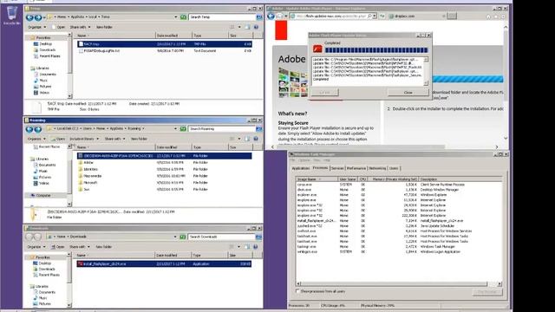Click New folder in the Temp window toolbar
Image resolution: width=555 pixels, height=312 pixels.
[104, 27]
